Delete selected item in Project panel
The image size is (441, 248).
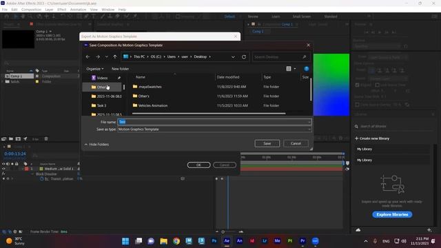tap(46, 139)
